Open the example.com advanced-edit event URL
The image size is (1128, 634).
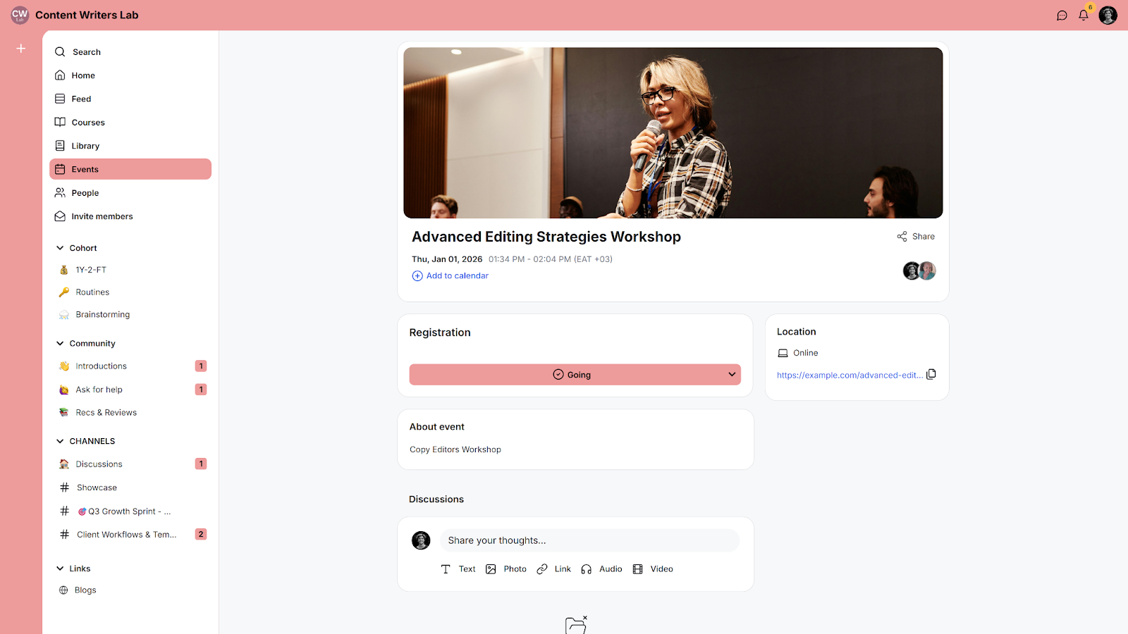point(850,375)
